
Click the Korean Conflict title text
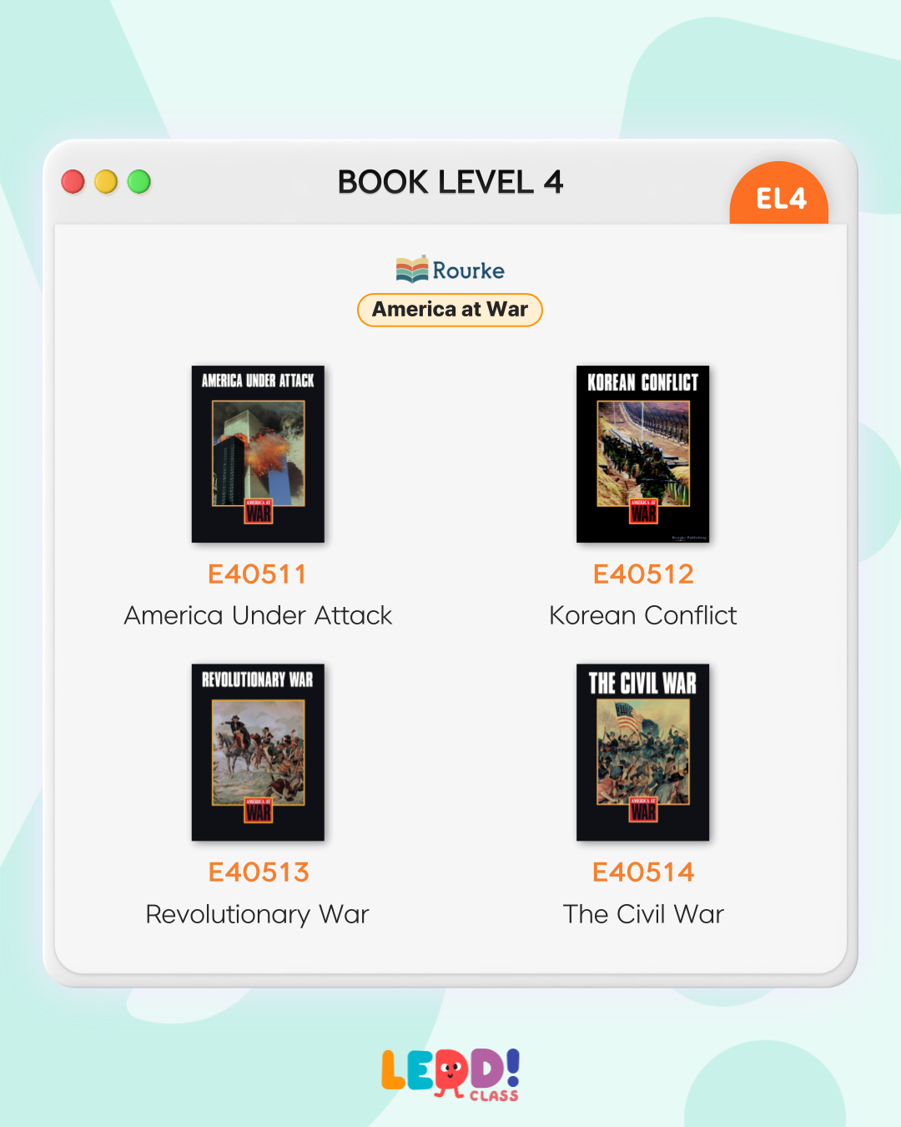(643, 615)
